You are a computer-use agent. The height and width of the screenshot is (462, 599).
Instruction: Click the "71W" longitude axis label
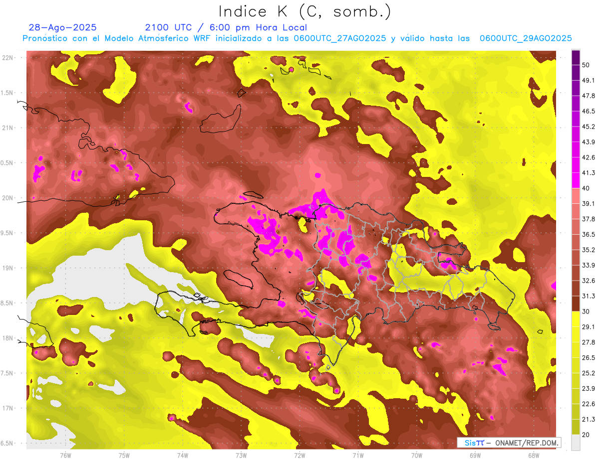pos(358,455)
